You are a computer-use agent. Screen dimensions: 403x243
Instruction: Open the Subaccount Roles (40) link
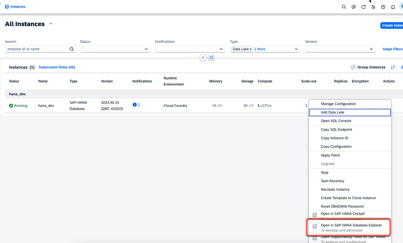point(57,67)
